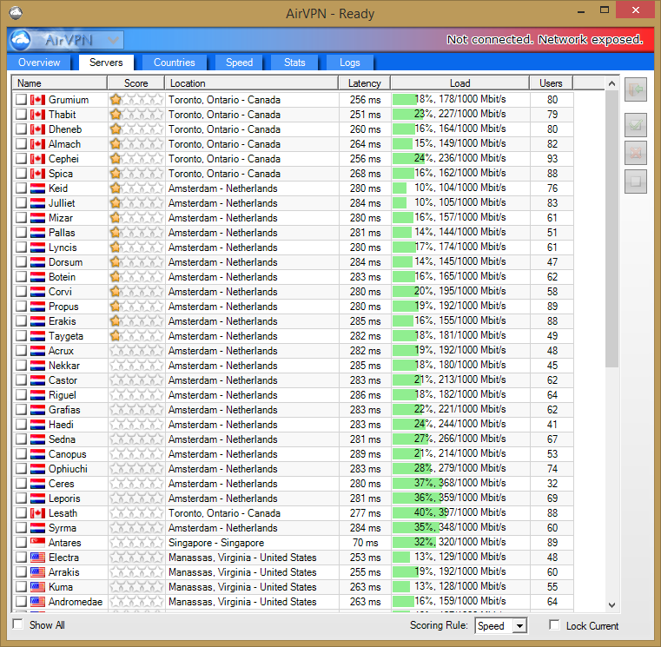Click the connect-to-server door icon button
The width and height of the screenshot is (661, 647).
(x=635, y=89)
